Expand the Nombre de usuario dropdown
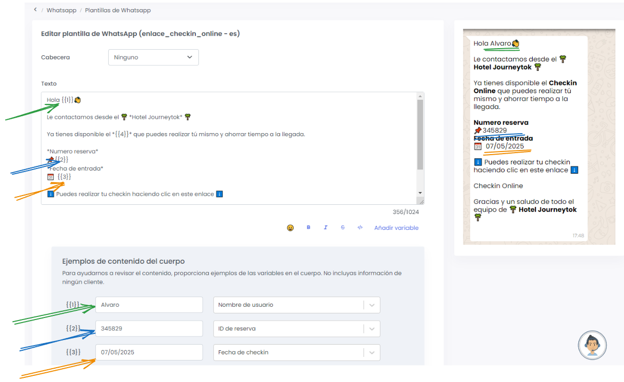Image resolution: width=624 pixels, height=382 pixels. 372,305
